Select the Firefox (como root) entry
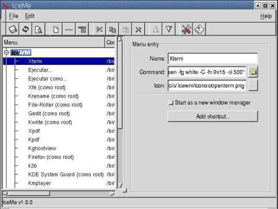The image size is (278, 209). tap(58, 157)
